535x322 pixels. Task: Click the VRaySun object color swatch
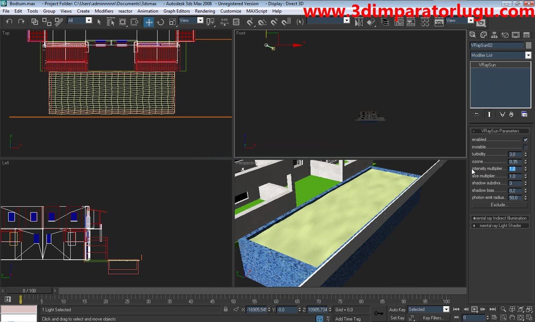pos(528,45)
